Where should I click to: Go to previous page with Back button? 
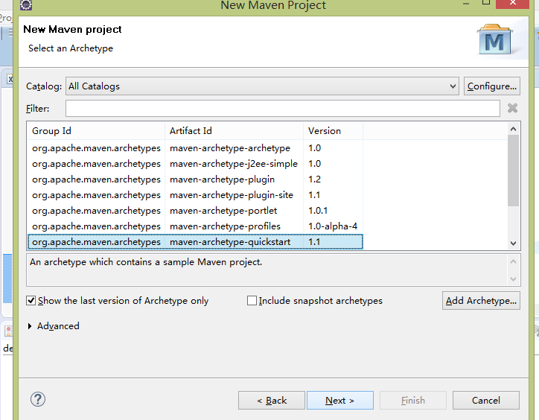coord(272,401)
